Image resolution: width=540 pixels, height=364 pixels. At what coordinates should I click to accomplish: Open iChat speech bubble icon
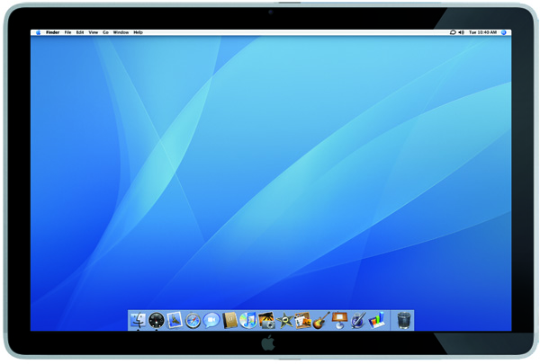[x=211, y=320]
